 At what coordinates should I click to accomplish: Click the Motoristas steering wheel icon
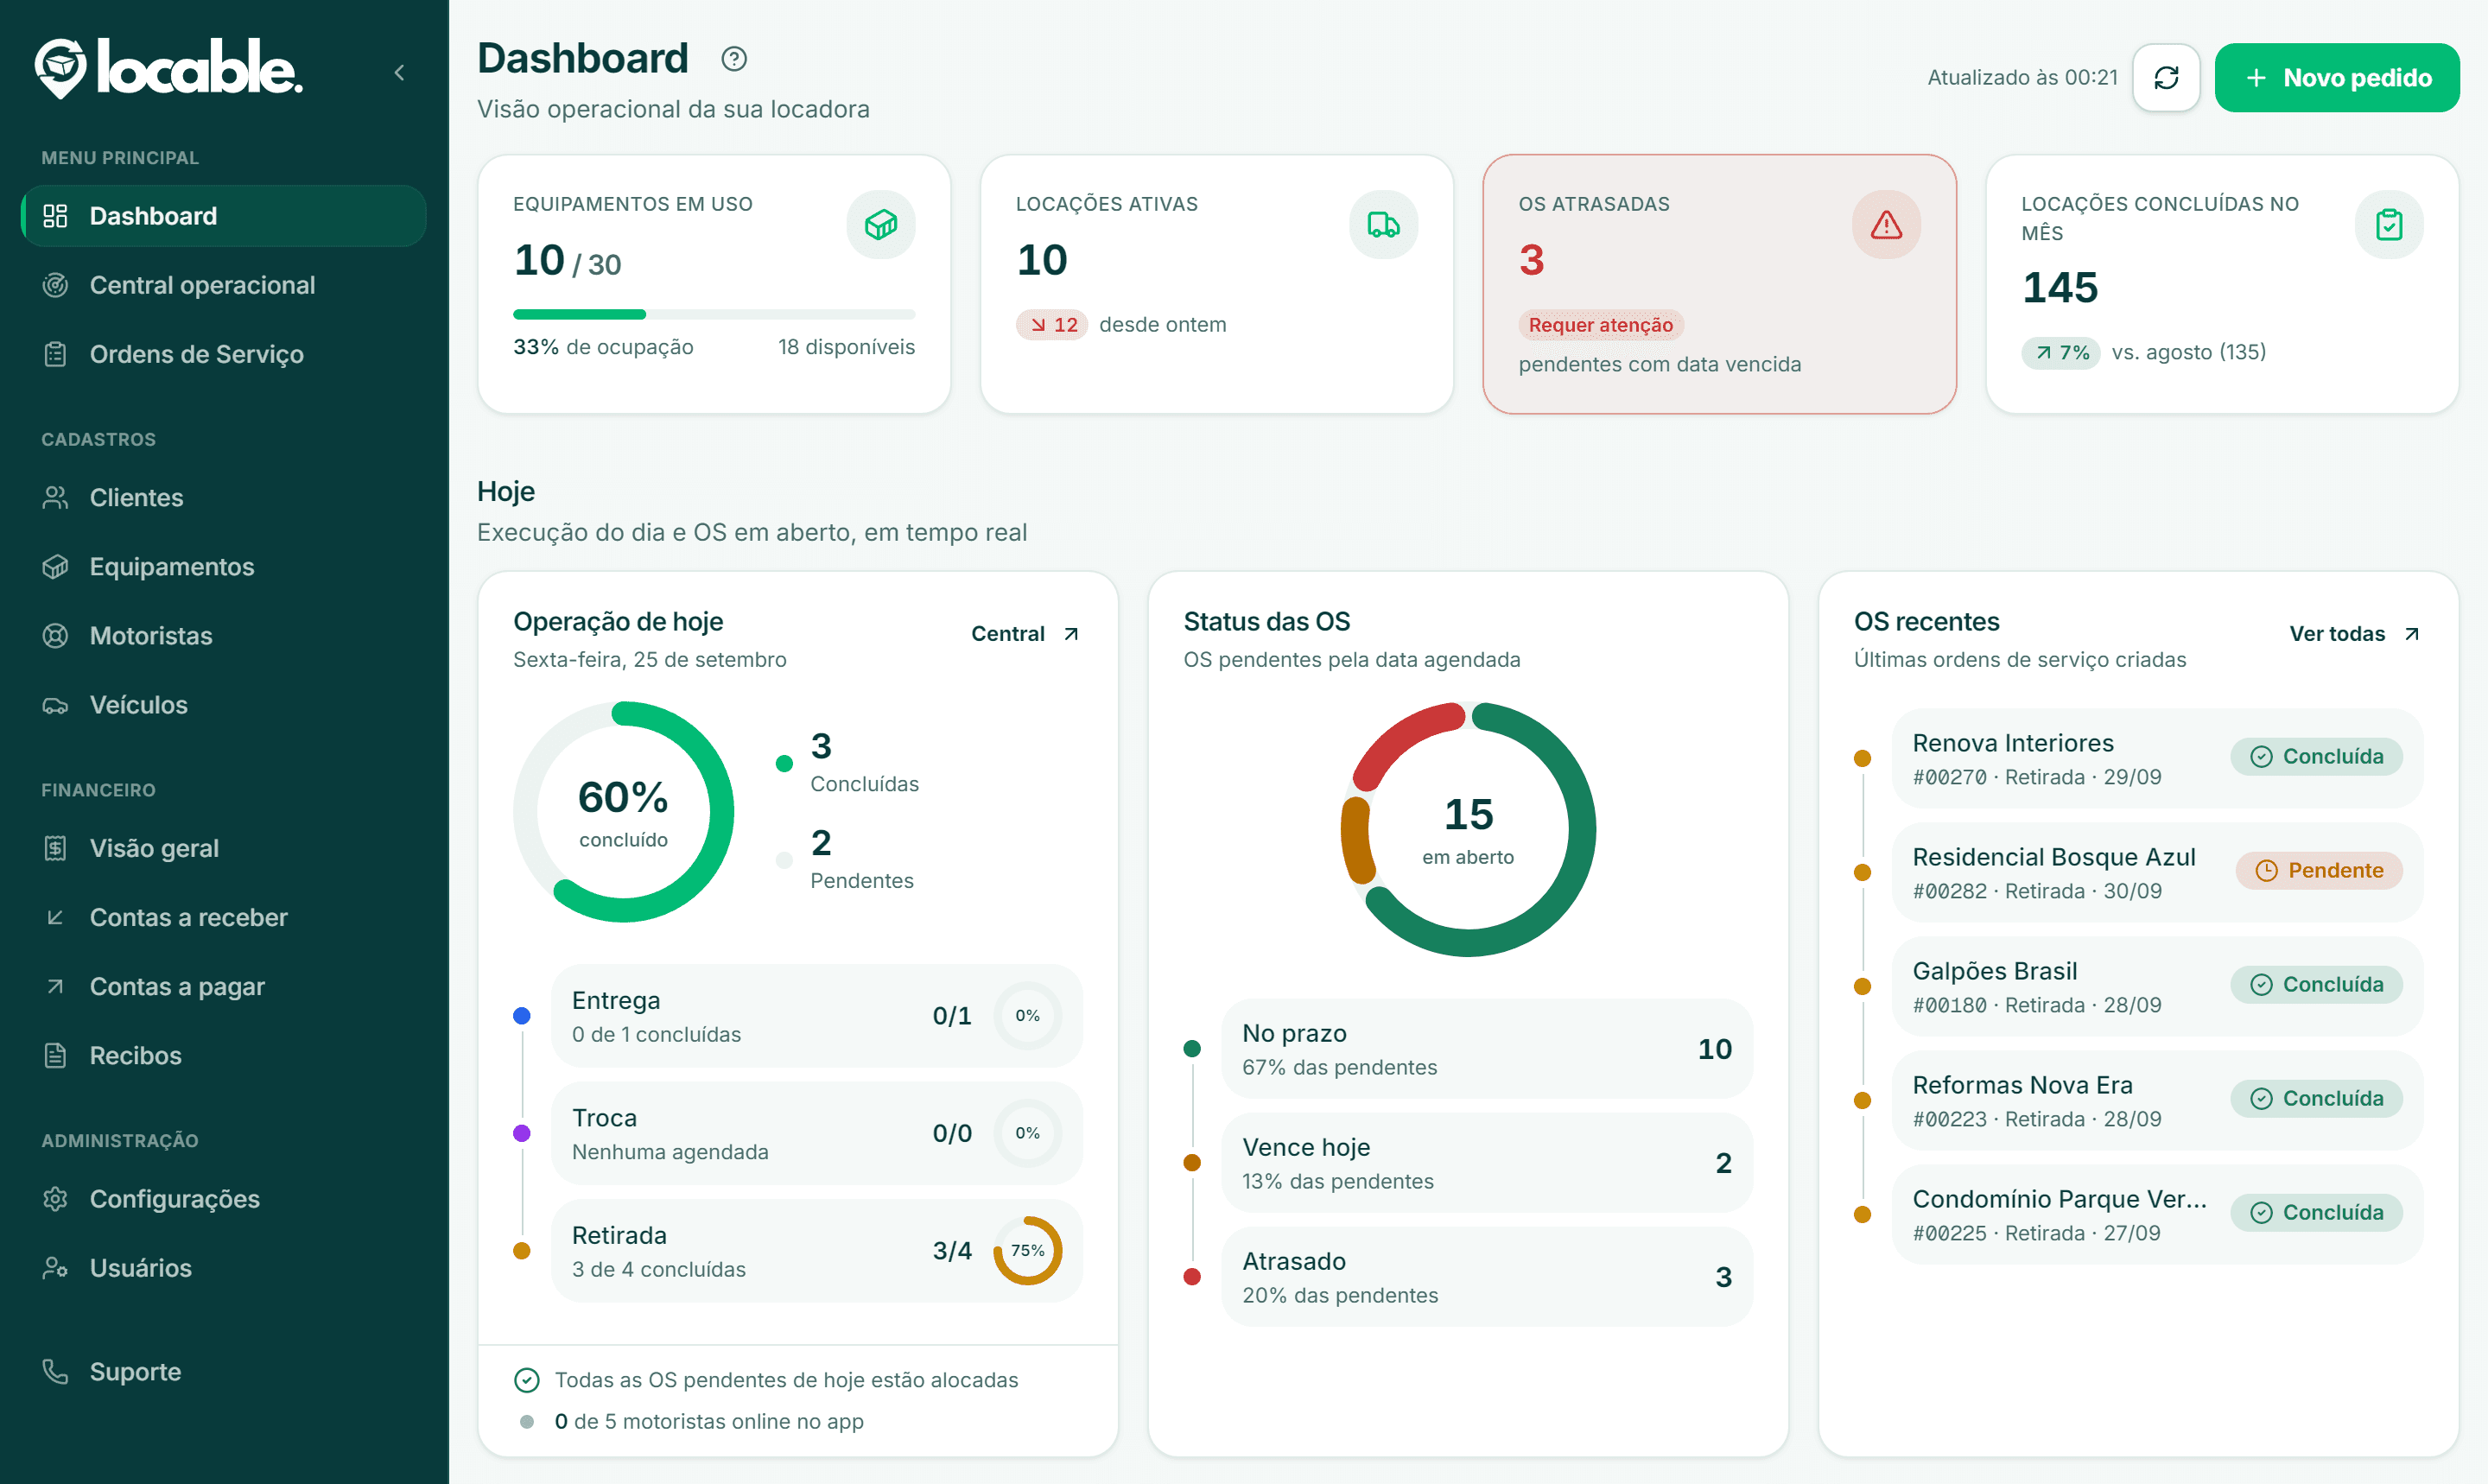point(55,636)
